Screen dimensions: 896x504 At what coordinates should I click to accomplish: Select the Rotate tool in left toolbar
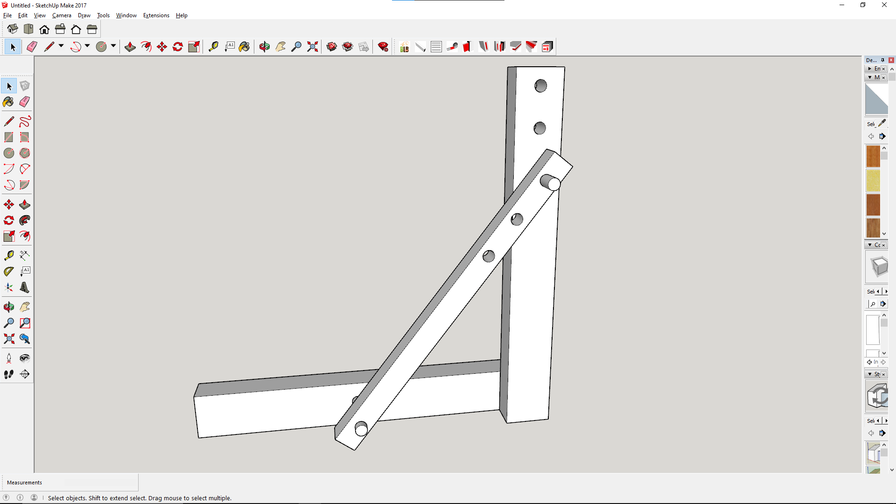click(8, 220)
